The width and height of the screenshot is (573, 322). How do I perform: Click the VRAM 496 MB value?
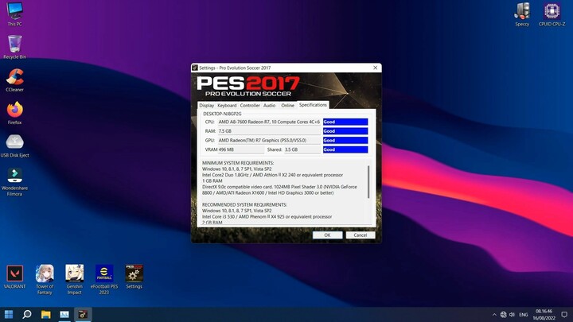tap(241, 149)
